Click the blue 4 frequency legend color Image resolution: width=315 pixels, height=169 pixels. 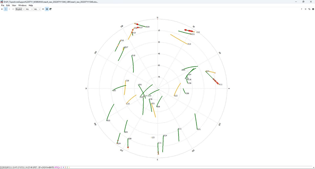(x=63, y=167)
